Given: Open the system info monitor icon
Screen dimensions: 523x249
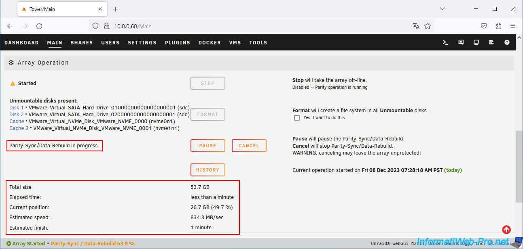Looking at the screenshot, I should (x=476, y=42).
